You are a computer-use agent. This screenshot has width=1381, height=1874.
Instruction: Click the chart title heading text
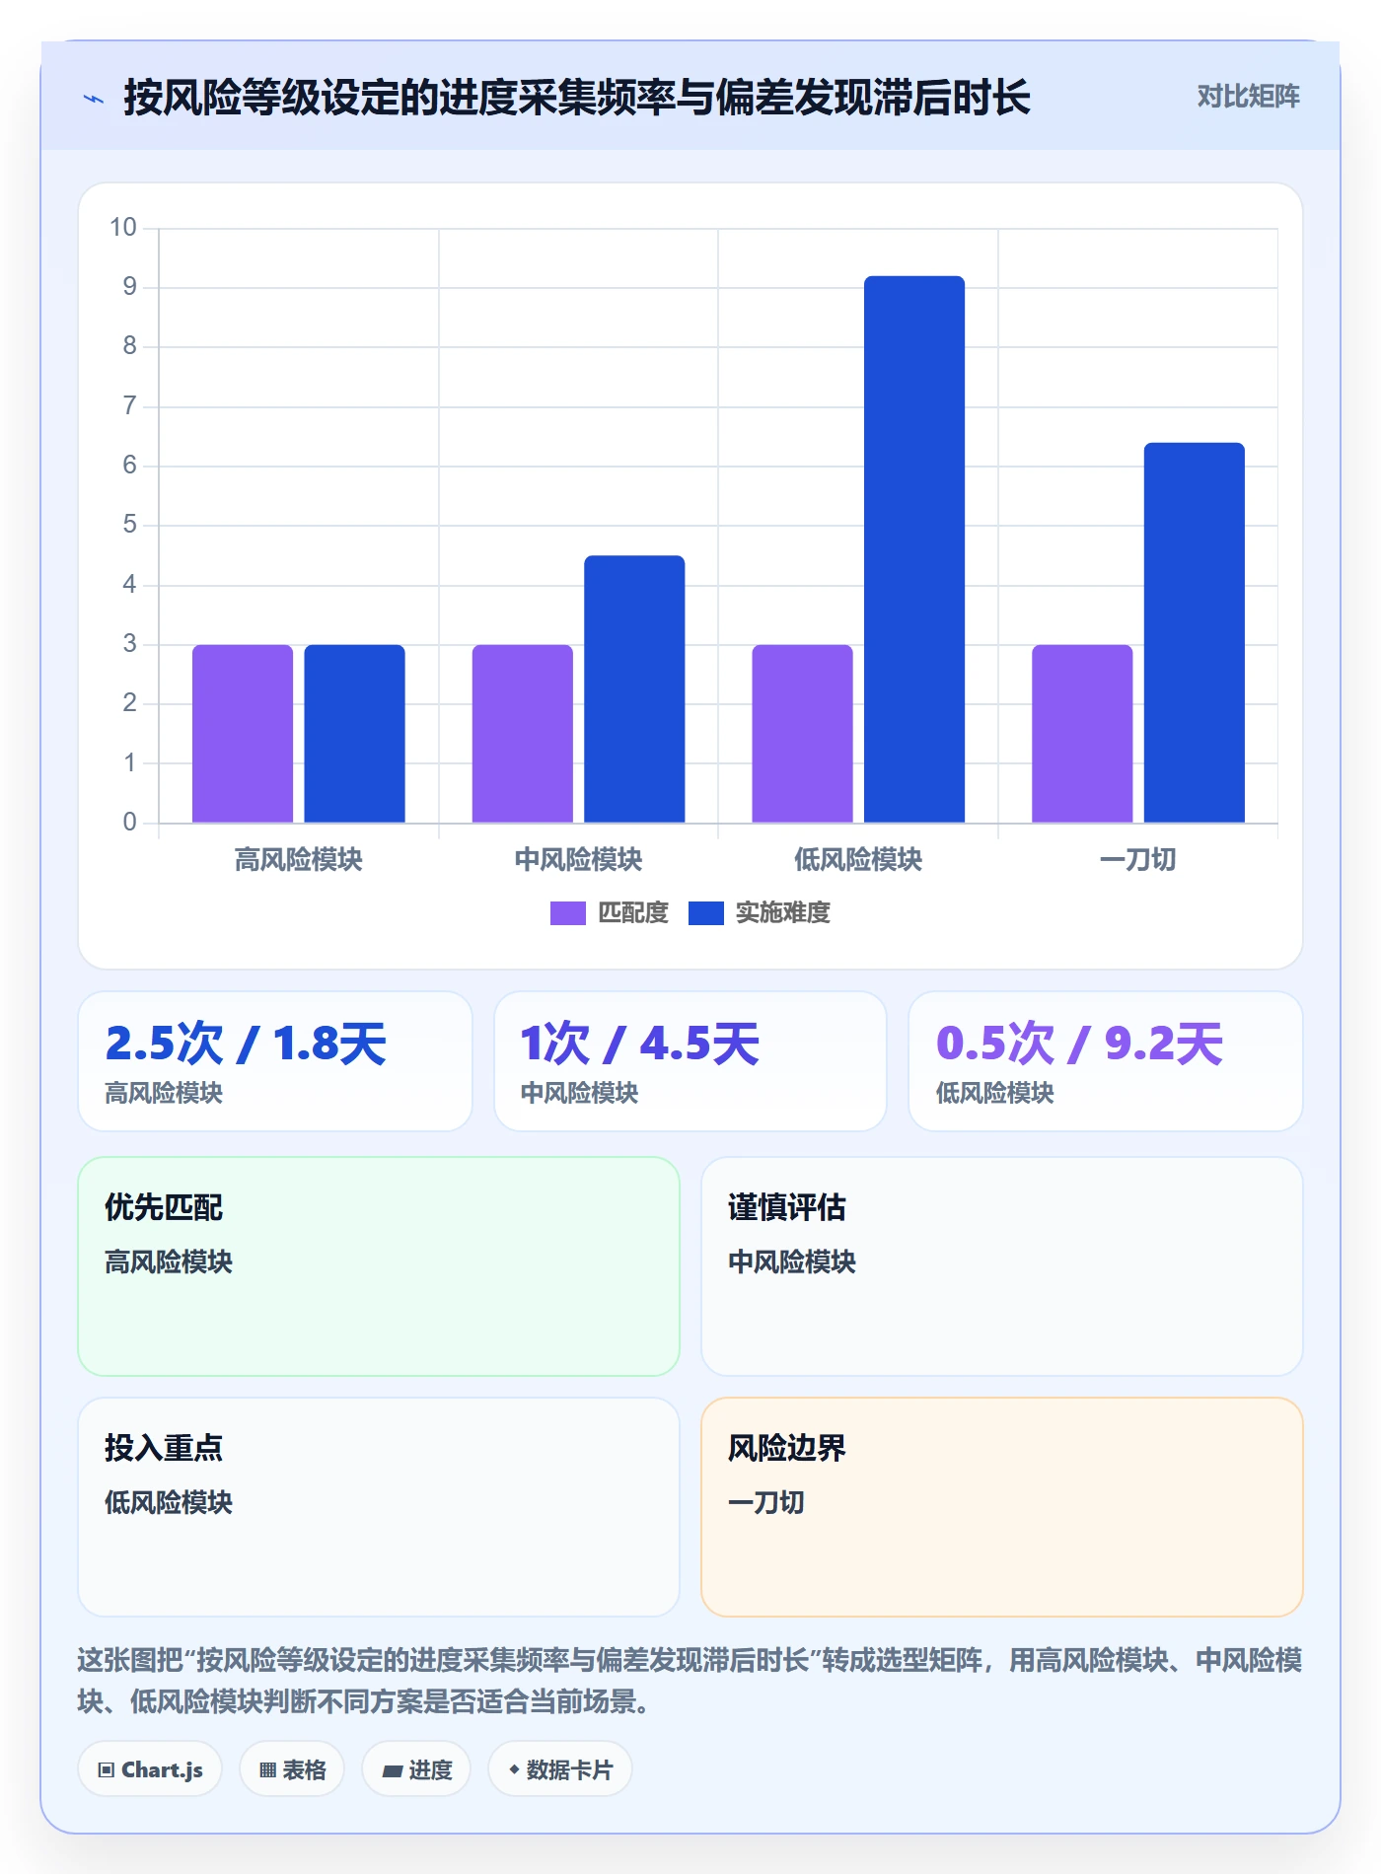tap(577, 98)
